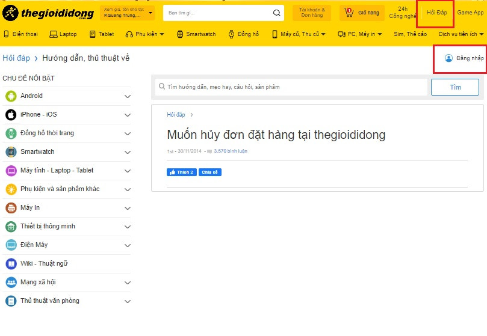Image resolution: width=487 pixels, height=336 pixels.
Task: Click the Phụ kiện và sản phẩm khác icon
Action: pos(11,189)
